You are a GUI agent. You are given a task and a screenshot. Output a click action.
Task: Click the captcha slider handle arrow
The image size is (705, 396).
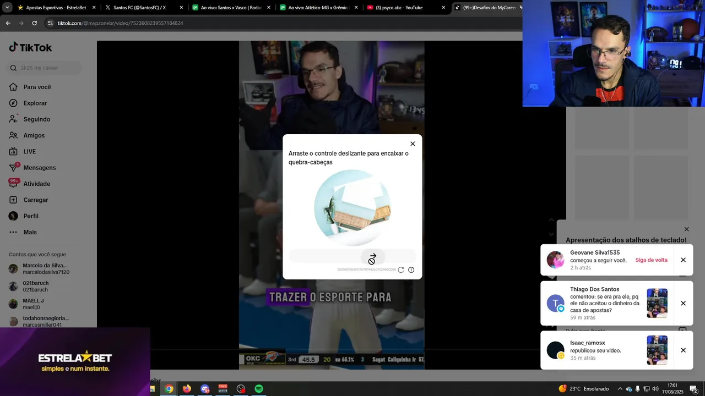[x=373, y=257]
